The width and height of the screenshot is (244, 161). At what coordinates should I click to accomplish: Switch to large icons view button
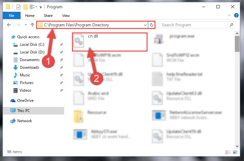(x=235, y=152)
